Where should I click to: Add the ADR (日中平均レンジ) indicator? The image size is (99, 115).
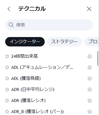(33, 90)
